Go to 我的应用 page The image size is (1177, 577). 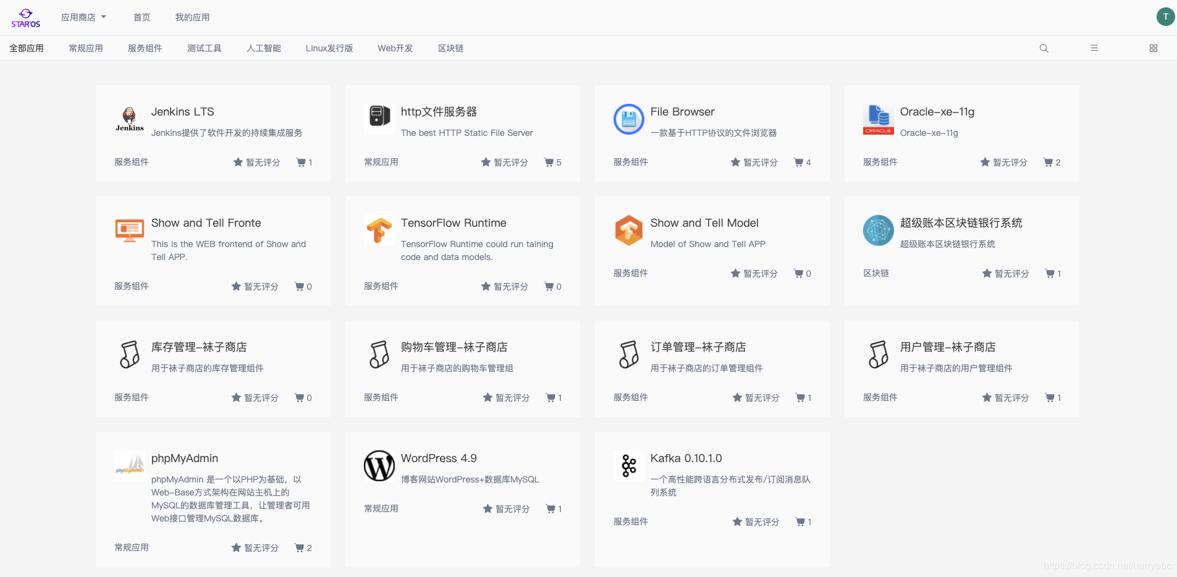192,17
